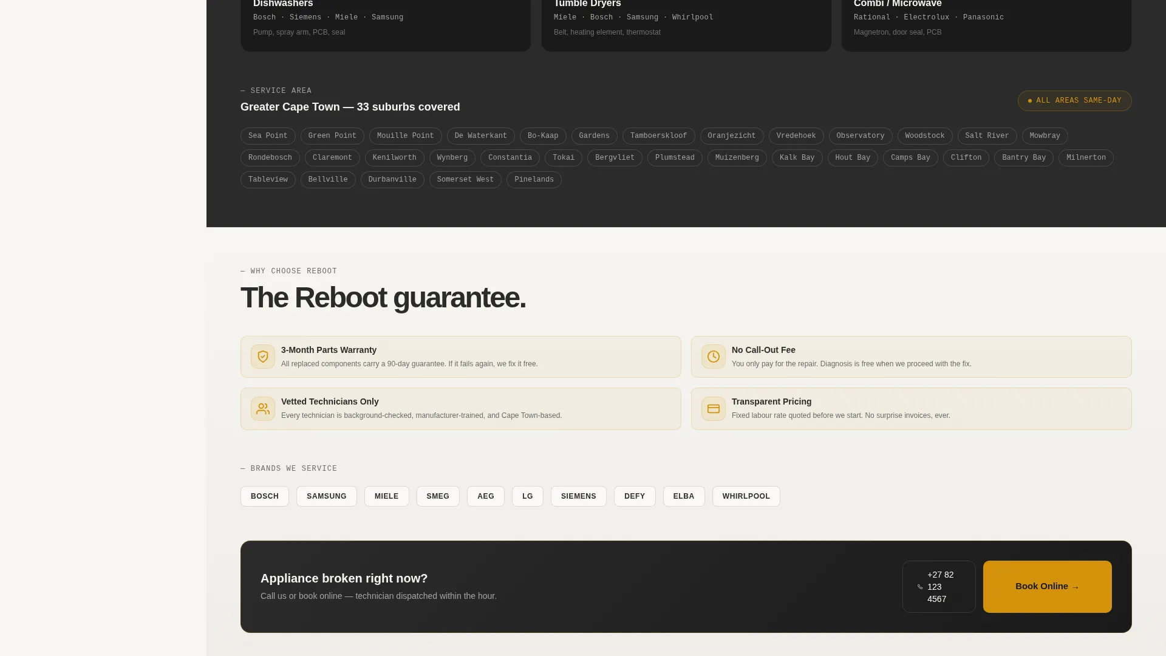Select the DEFY brand chip
The image size is (1166, 656).
635,496
